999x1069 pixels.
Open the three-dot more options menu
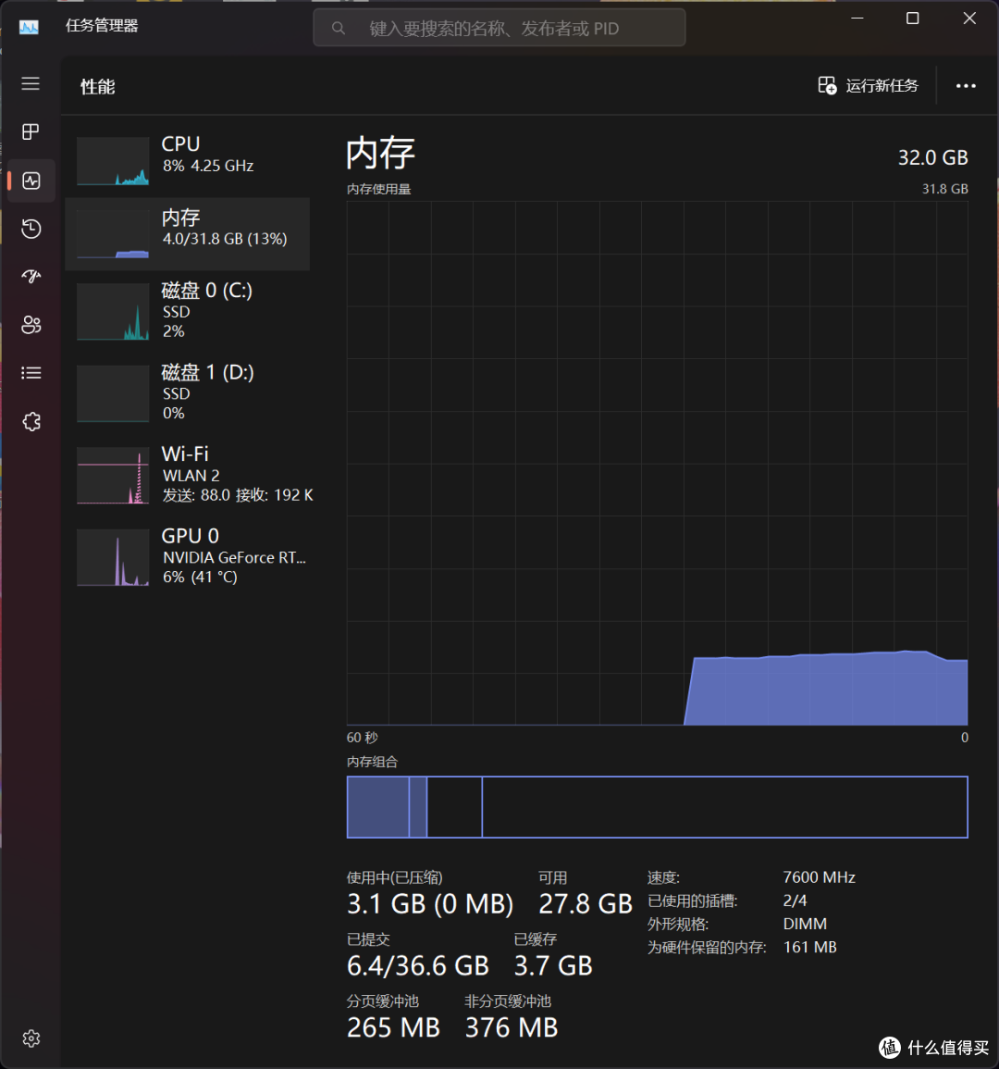click(966, 86)
